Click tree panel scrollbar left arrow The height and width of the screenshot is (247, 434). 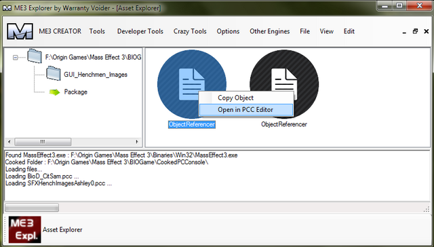[x=9, y=142]
